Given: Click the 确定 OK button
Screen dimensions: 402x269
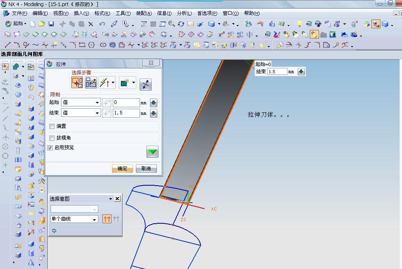Looking at the screenshot, I should coord(122,168).
